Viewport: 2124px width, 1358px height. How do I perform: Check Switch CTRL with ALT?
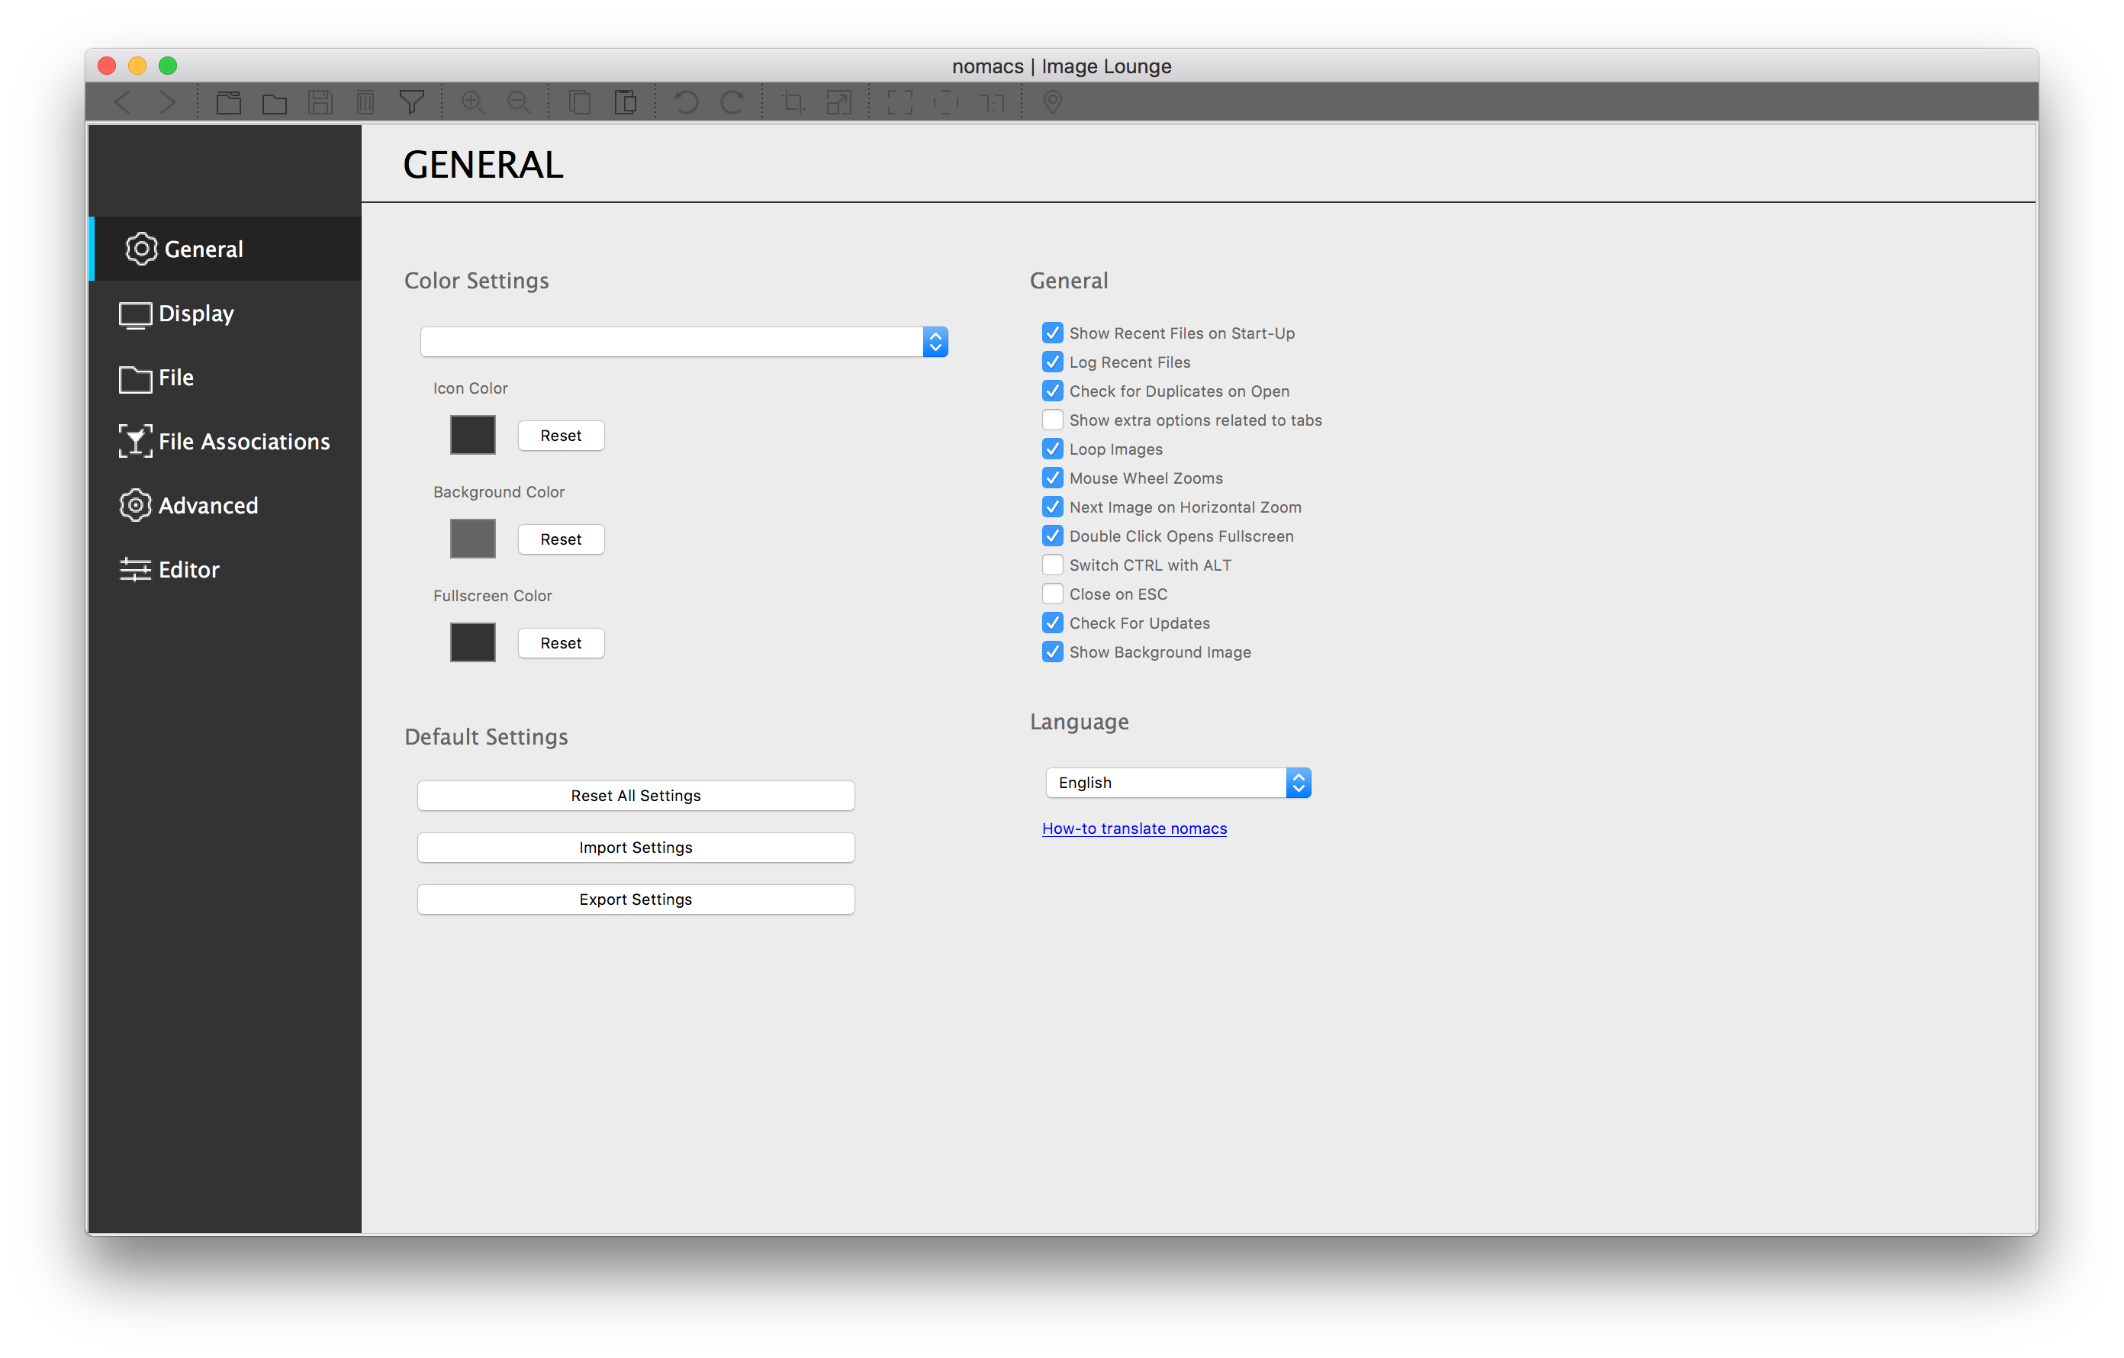[1052, 565]
